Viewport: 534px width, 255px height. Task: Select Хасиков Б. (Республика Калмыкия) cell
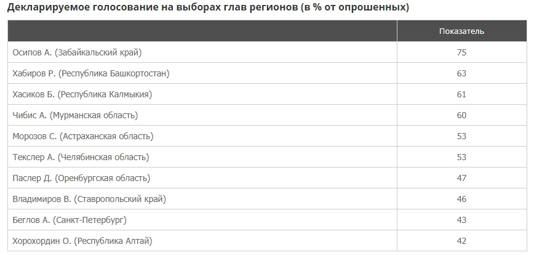pyautogui.click(x=82, y=94)
